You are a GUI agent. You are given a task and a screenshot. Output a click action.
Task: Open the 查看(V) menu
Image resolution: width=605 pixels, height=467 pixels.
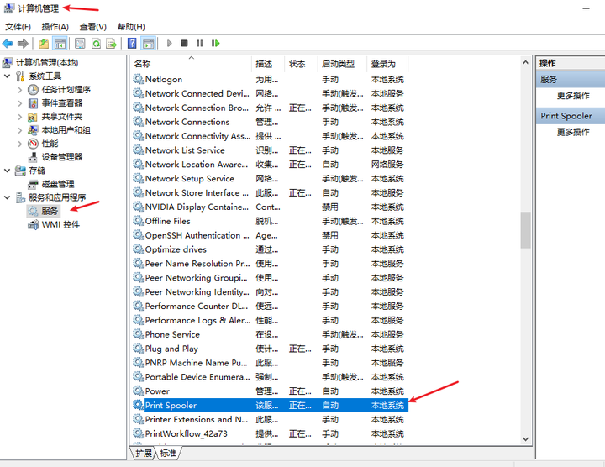[x=92, y=27]
